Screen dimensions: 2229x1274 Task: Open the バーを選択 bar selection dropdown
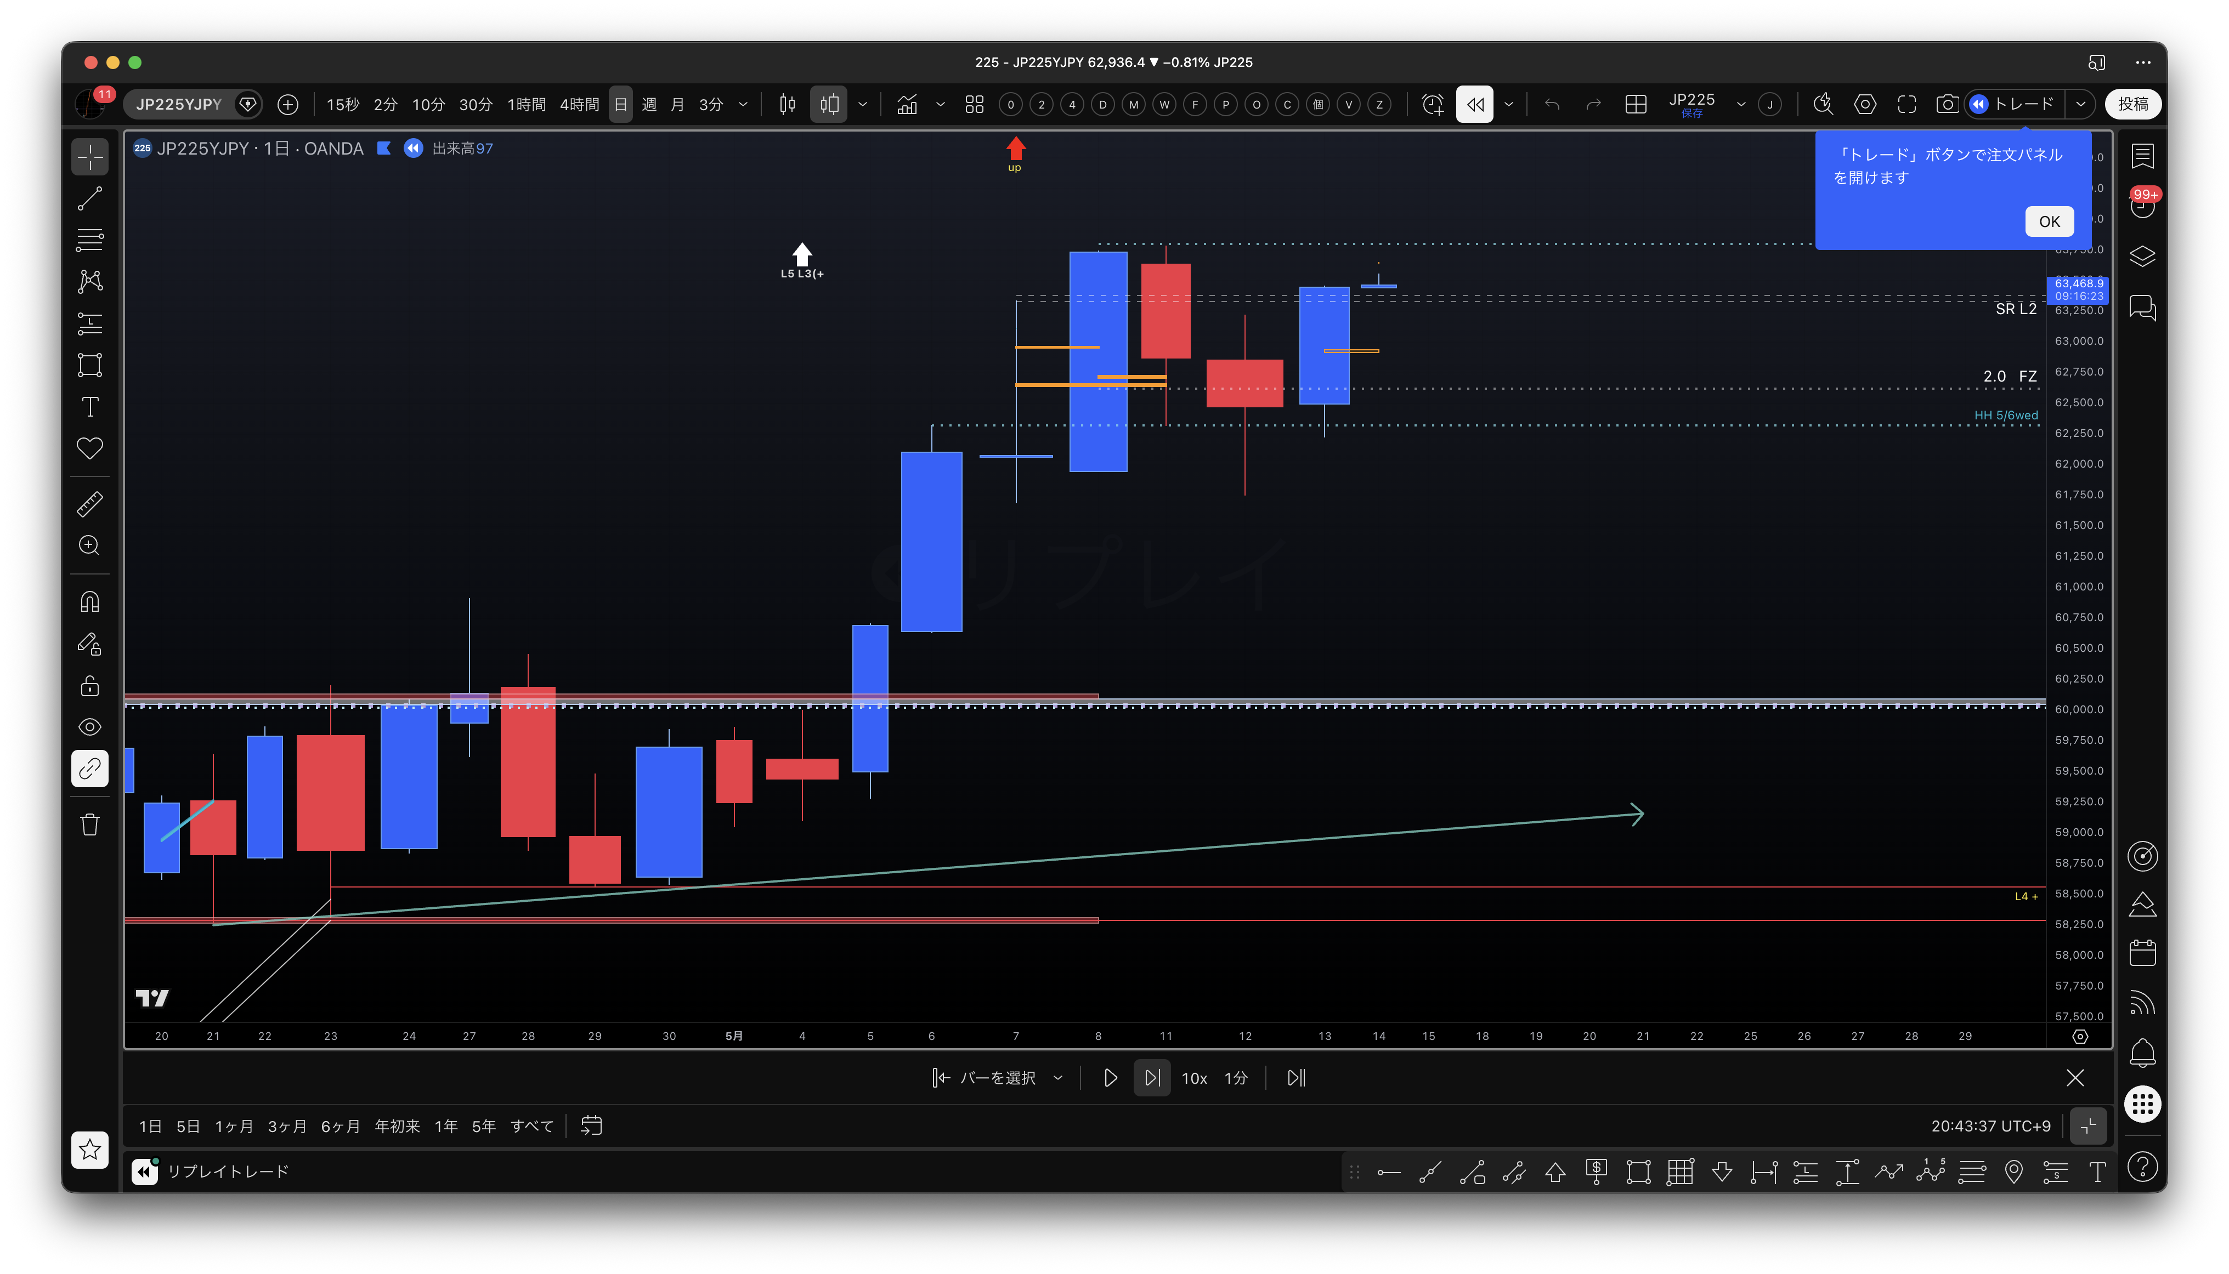click(x=997, y=1078)
